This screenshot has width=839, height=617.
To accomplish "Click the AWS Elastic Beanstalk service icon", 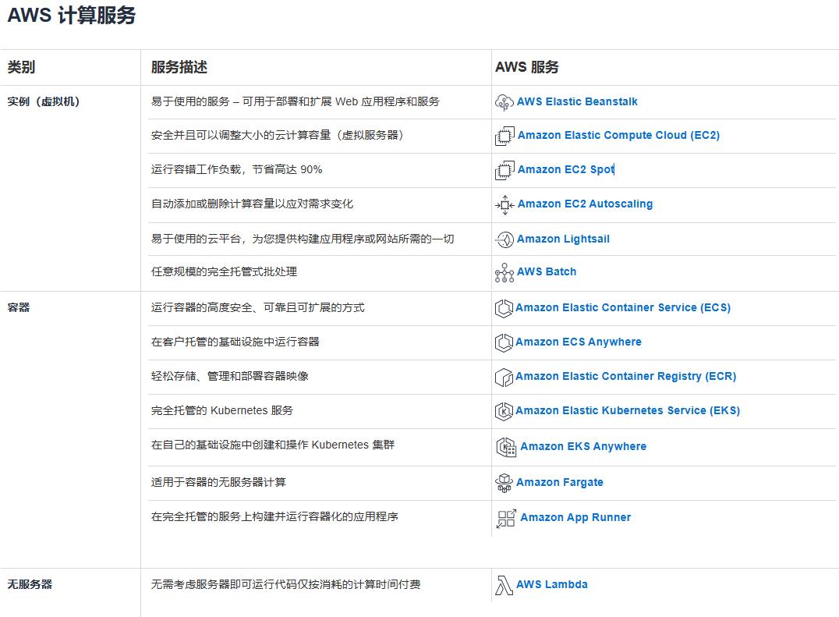I will 504,101.
